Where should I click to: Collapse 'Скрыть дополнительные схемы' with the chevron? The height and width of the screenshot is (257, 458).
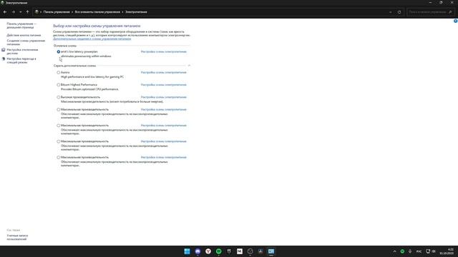pos(189,66)
